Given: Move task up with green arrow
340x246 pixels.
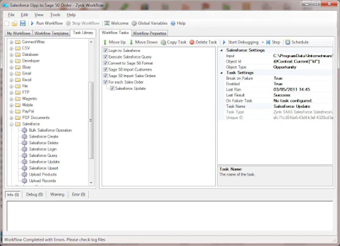Looking at the screenshot, I should 105,42.
